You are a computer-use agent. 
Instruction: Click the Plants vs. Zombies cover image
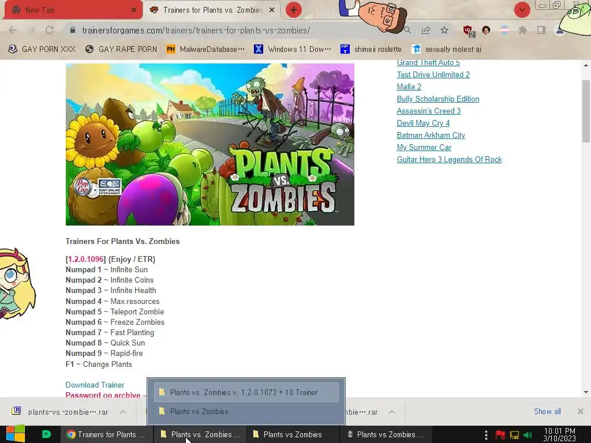(210, 144)
